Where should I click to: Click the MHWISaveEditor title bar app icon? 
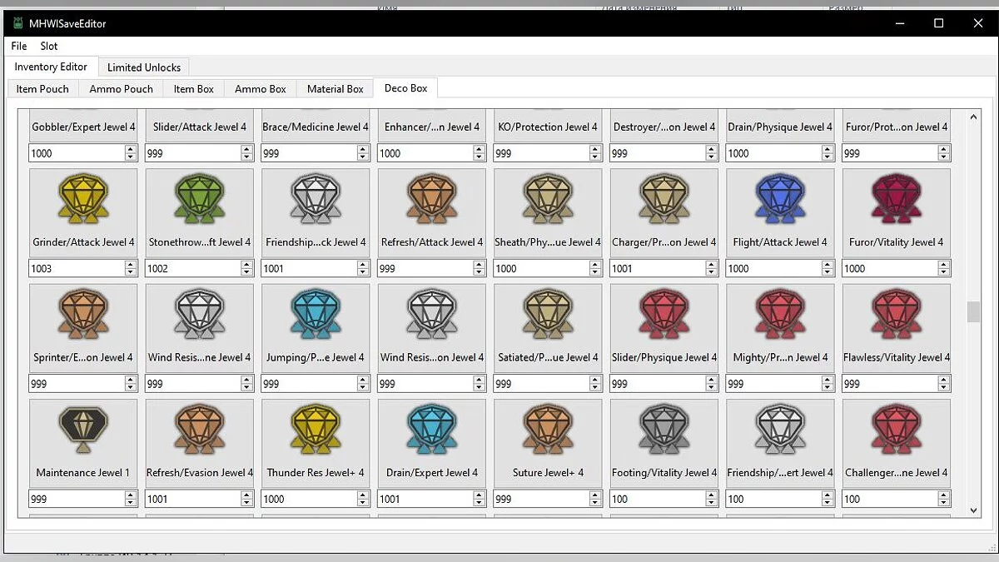[x=17, y=23]
